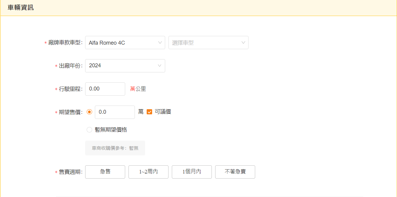This screenshot has width=397, height=197.
Task: Click the 可議價 label text
Action: click(x=163, y=112)
